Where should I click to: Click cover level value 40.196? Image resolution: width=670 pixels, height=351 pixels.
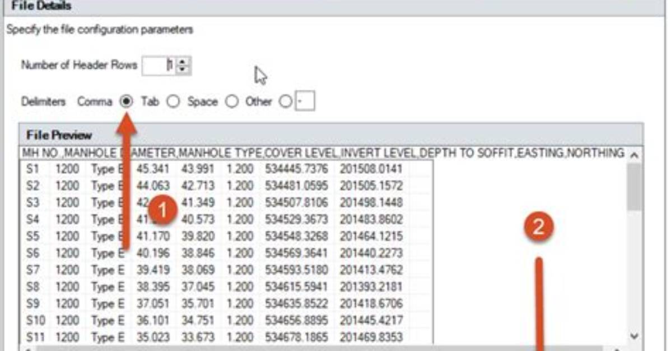pos(153,253)
